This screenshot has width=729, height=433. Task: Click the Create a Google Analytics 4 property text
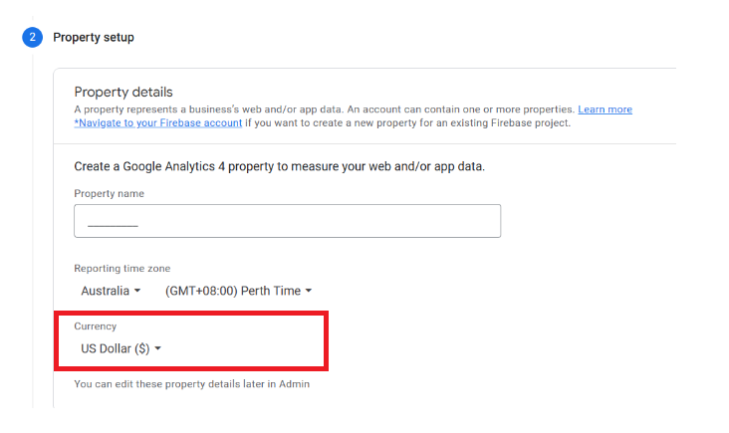pos(280,166)
